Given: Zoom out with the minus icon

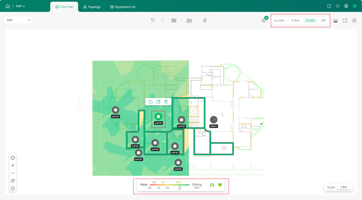Looking at the screenshot, I should (x=13, y=173).
